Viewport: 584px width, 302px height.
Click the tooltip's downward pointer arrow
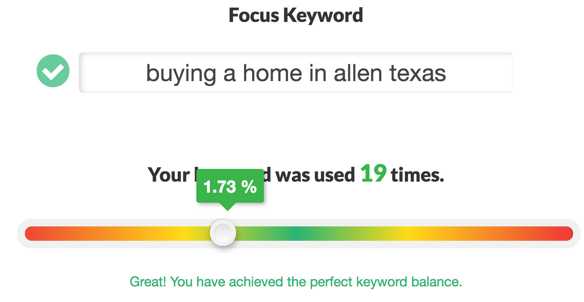tap(227, 207)
